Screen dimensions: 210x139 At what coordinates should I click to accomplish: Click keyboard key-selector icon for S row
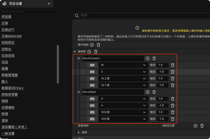[x=92, y=72]
